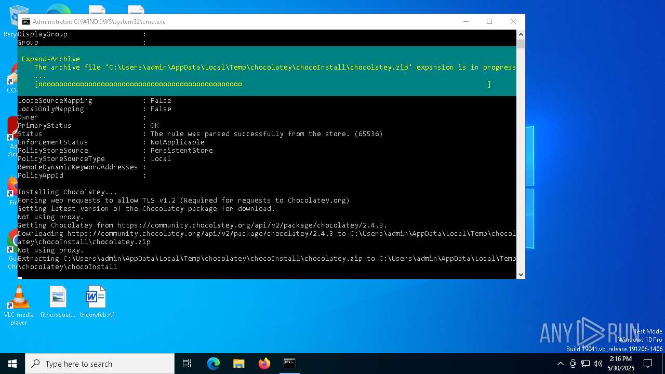The width and height of the screenshot is (665, 374).
Task: Click the 'EnforcementStatus' NotApplicable line
Action: 111,142
